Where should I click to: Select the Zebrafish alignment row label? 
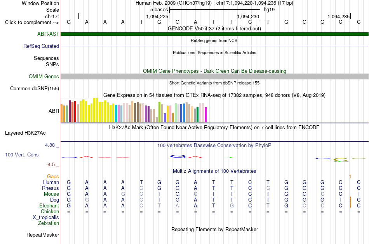(49, 223)
